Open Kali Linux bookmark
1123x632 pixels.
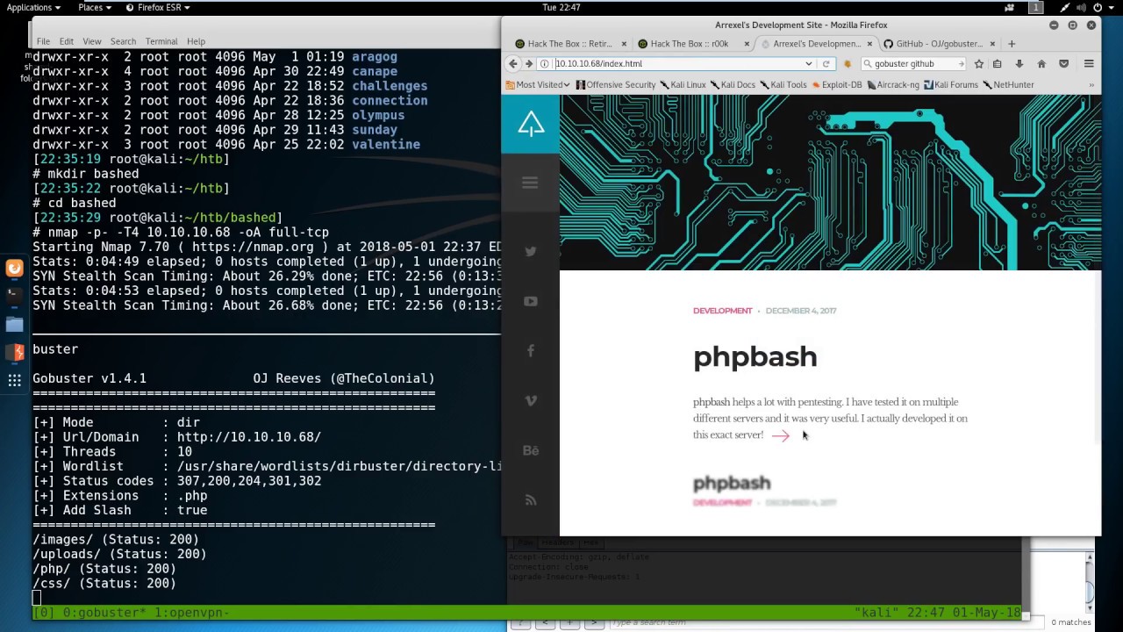click(683, 84)
